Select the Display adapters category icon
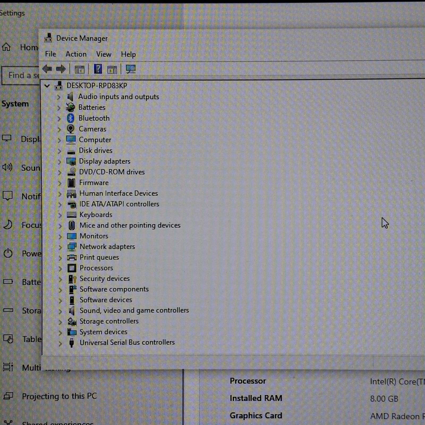The image size is (425, 425). [71, 161]
